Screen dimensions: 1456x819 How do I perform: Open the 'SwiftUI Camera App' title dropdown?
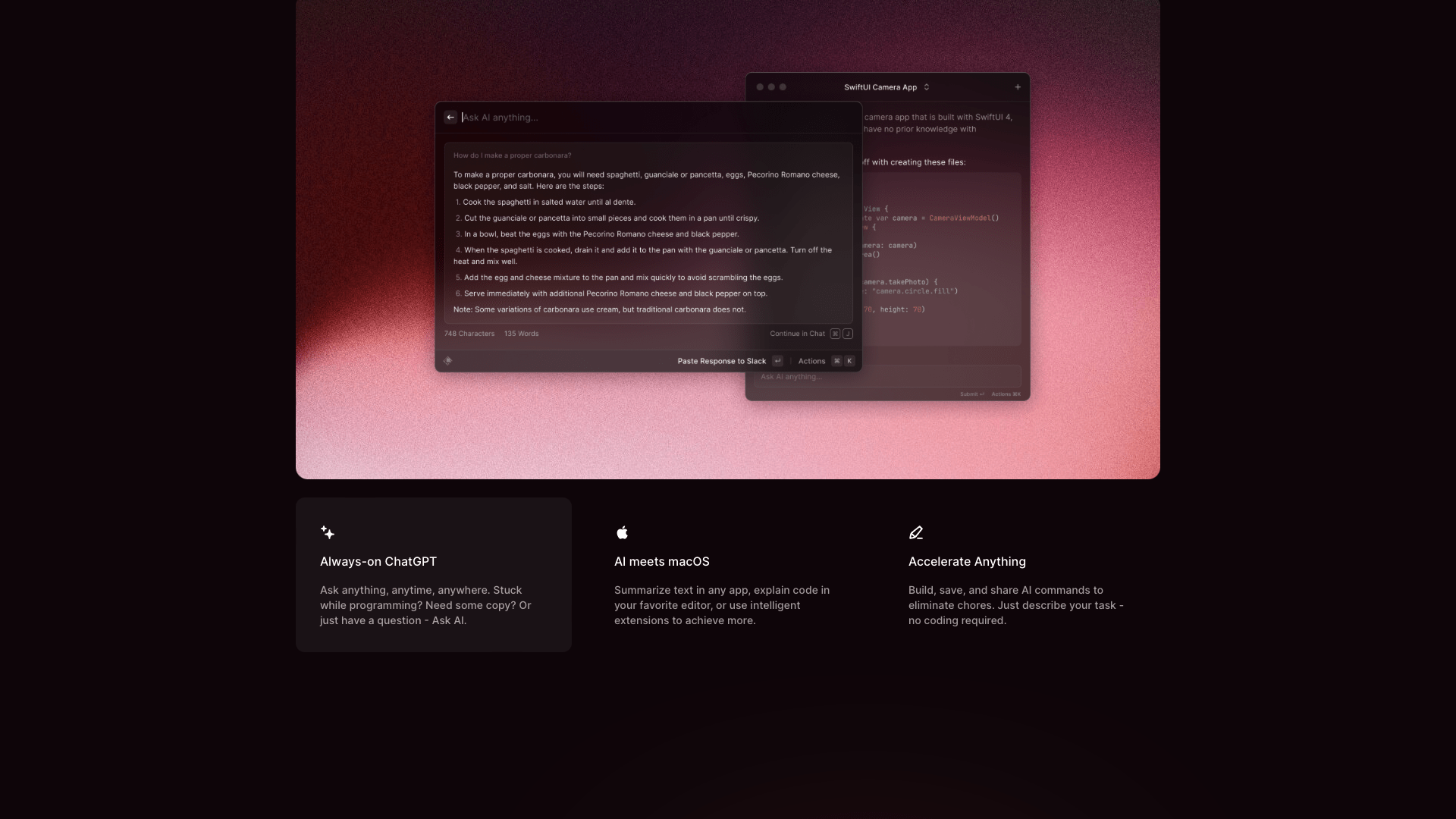[886, 87]
